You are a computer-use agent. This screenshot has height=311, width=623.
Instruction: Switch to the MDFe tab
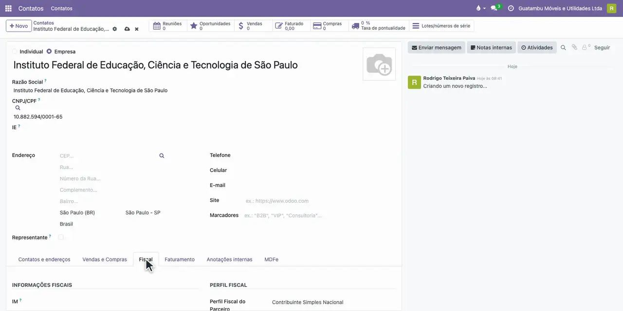[x=272, y=259]
